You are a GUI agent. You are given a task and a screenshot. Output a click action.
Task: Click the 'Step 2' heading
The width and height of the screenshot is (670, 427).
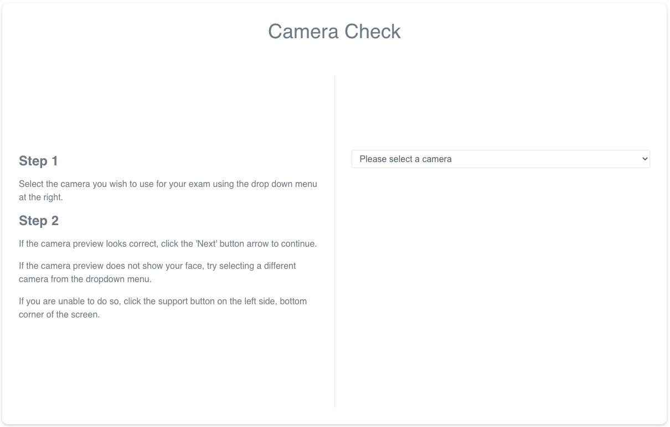pos(39,221)
